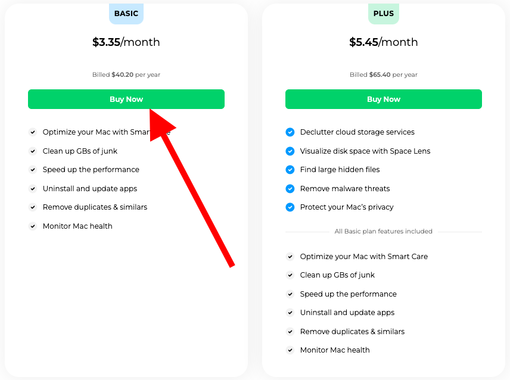This screenshot has height=380, width=510.
Task: Click Basic plan checkmark beside Monitor Mac health
Action: [33, 226]
